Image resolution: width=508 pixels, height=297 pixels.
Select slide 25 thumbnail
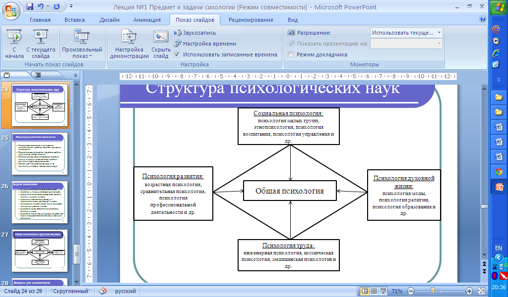(x=40, y=154)
